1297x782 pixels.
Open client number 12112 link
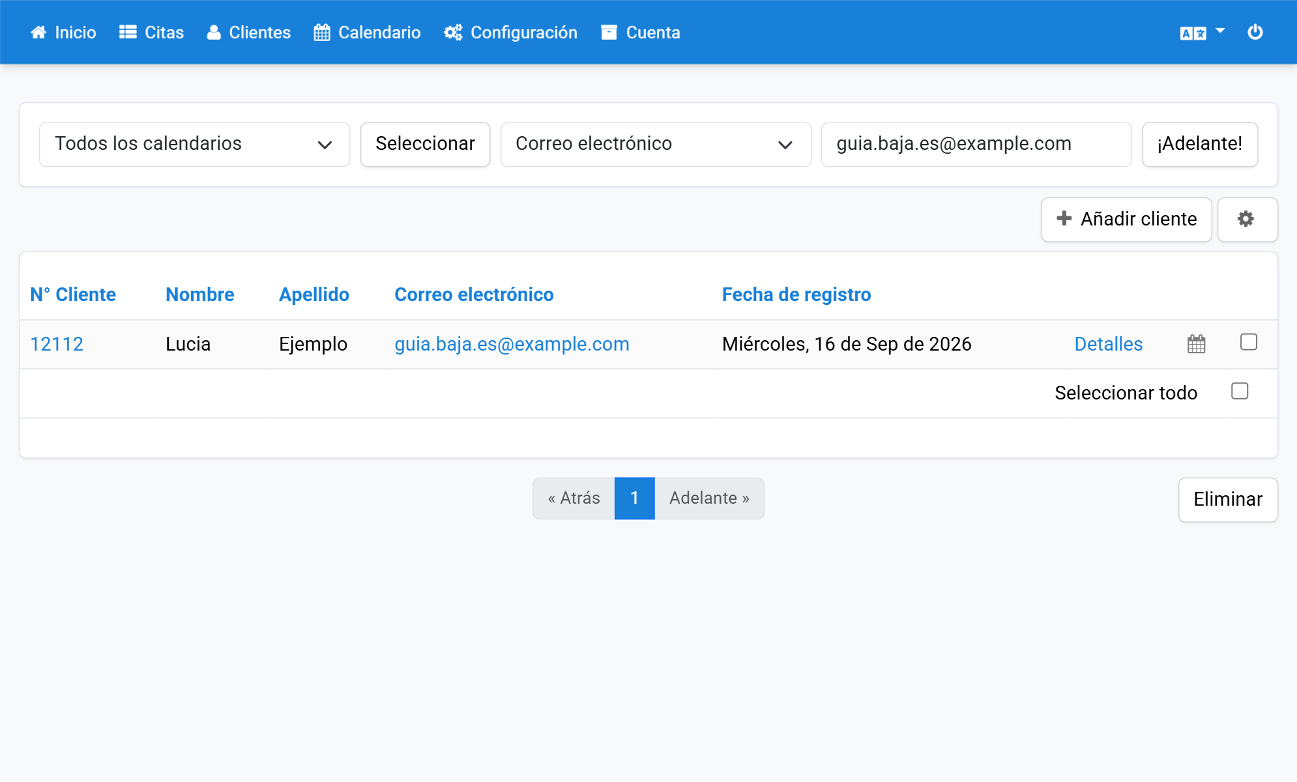57,344
